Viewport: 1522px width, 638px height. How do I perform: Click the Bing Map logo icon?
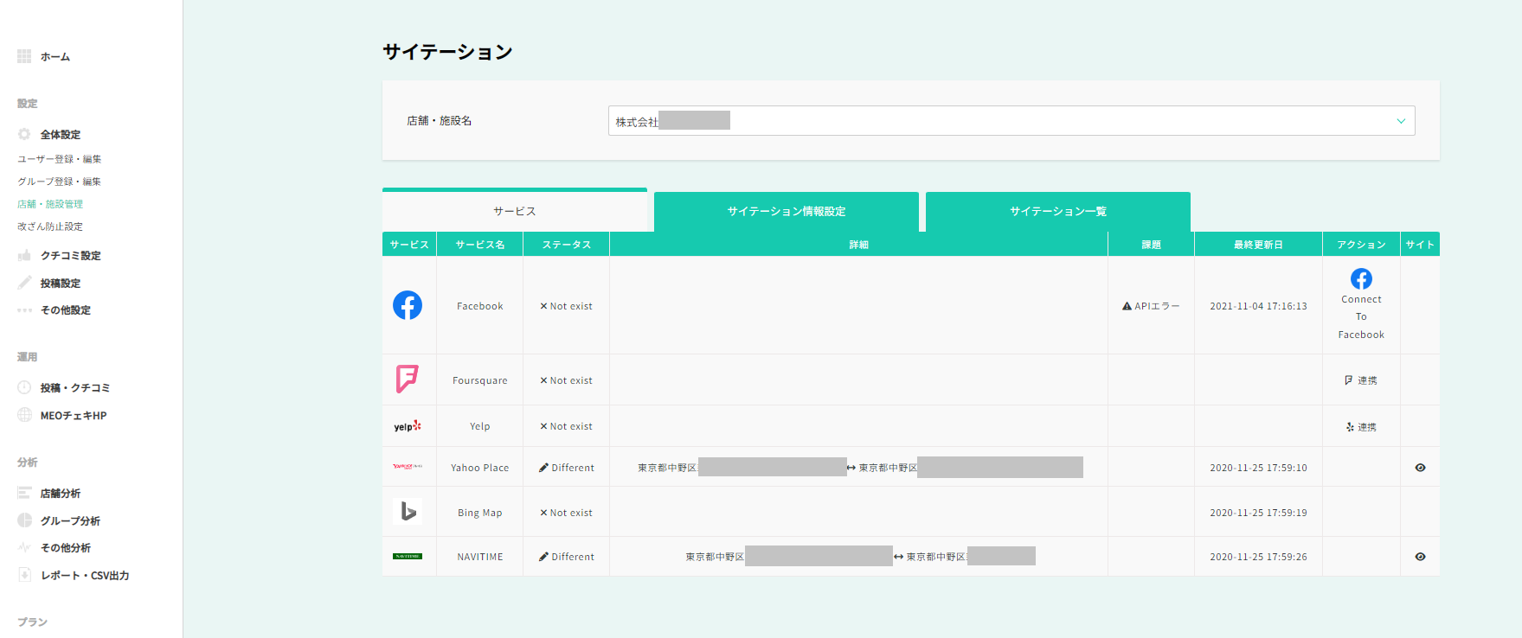[x=408, y=512]
